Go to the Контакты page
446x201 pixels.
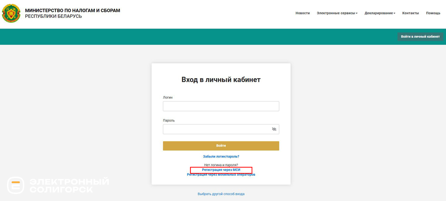(x=410, y=13)
